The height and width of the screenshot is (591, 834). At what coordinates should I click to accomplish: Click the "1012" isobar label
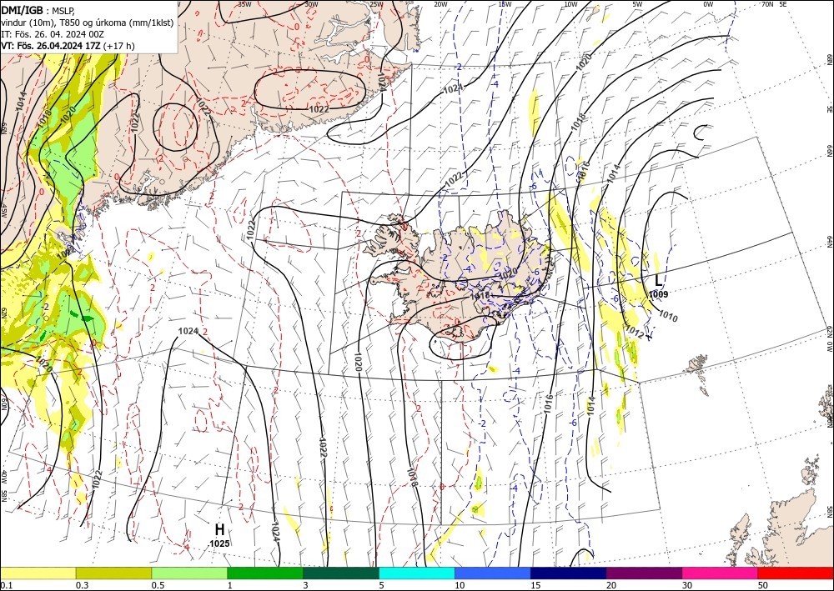coord(635,332)
